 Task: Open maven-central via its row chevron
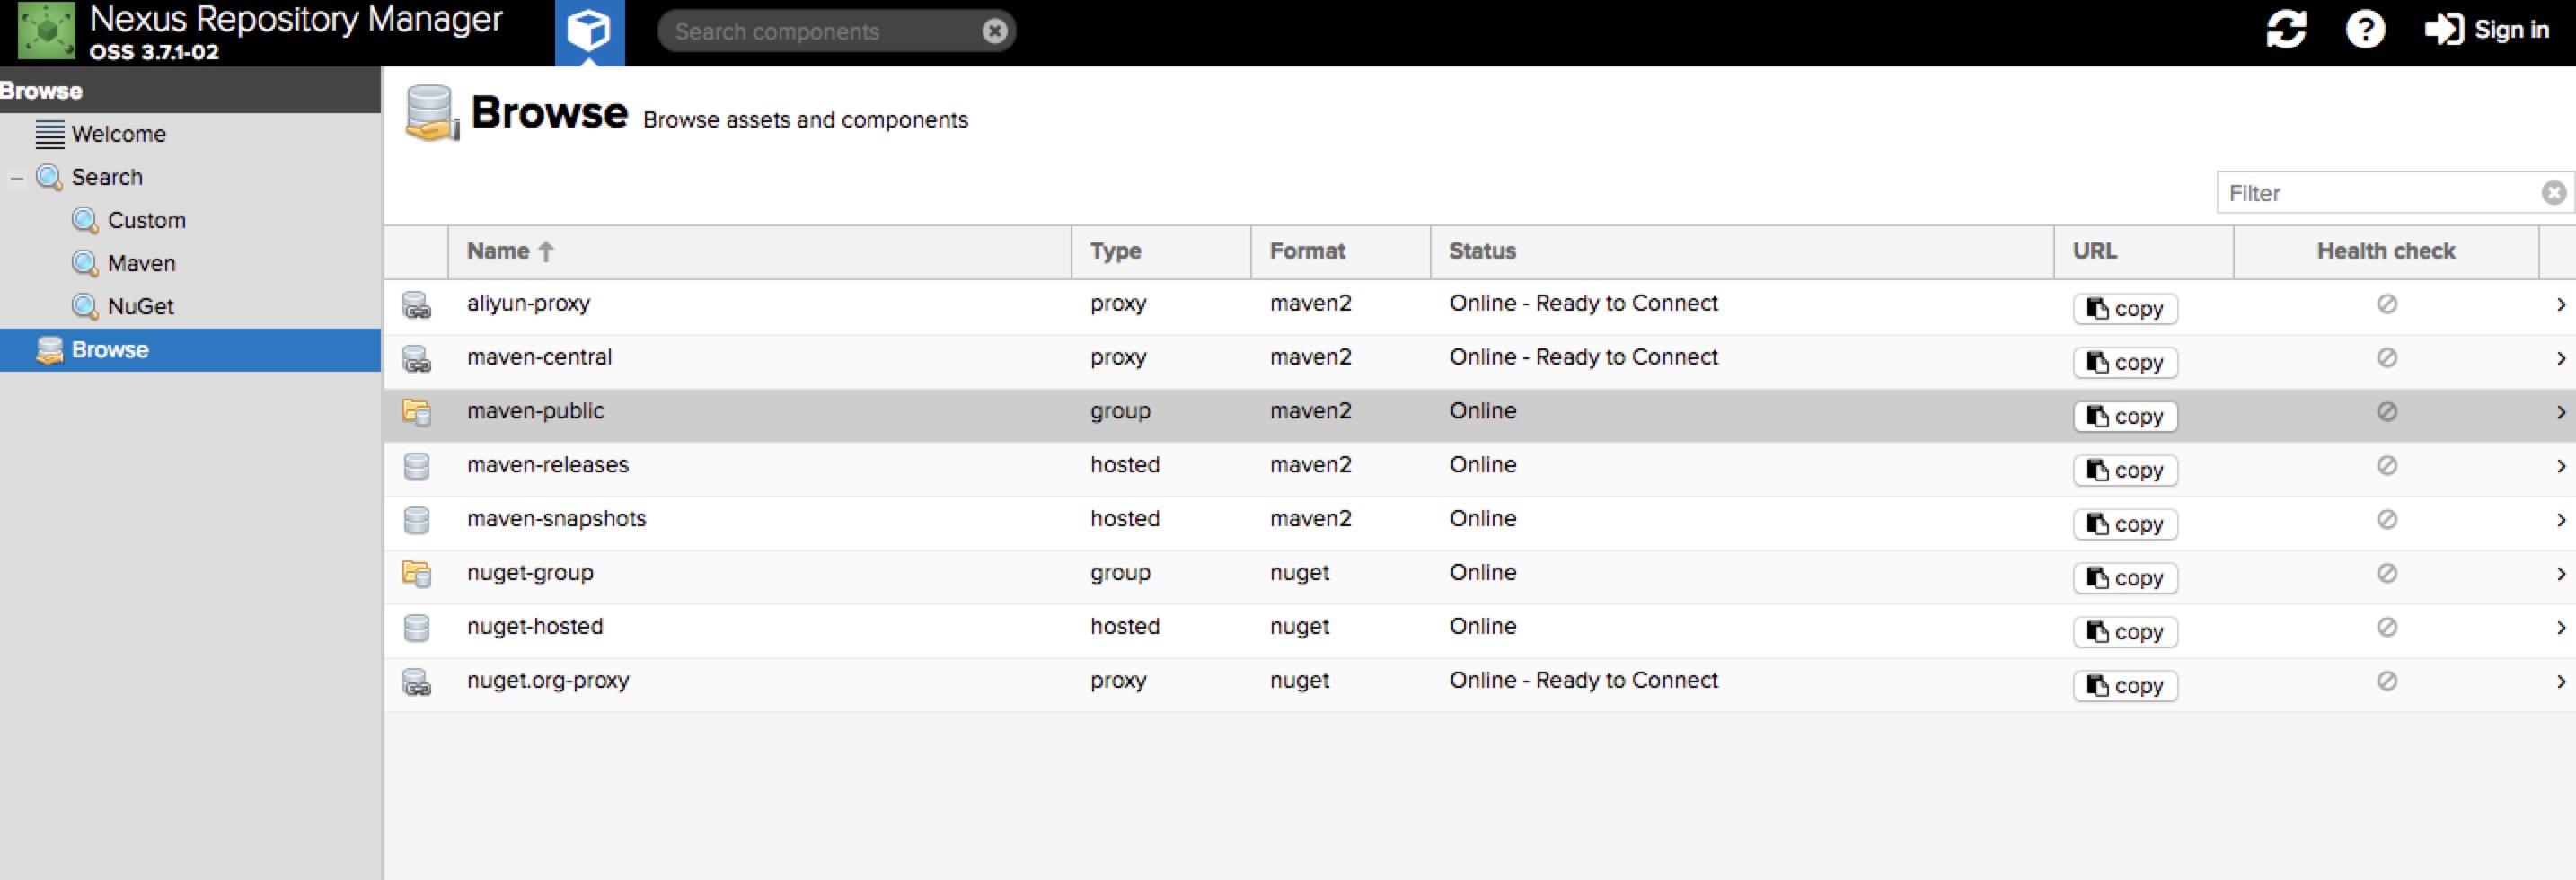2560,358
